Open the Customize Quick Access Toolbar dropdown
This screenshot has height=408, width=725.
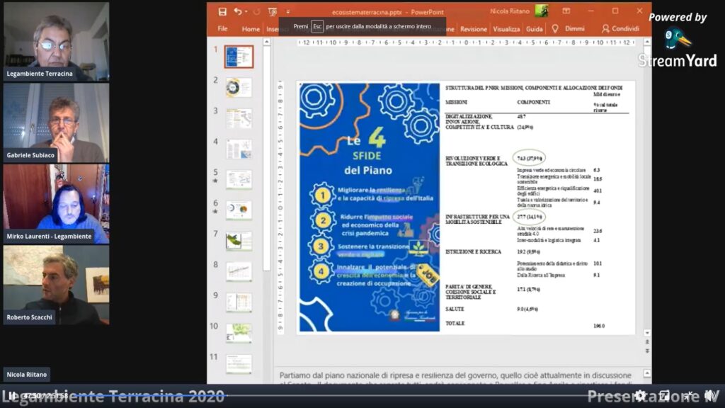288,11
